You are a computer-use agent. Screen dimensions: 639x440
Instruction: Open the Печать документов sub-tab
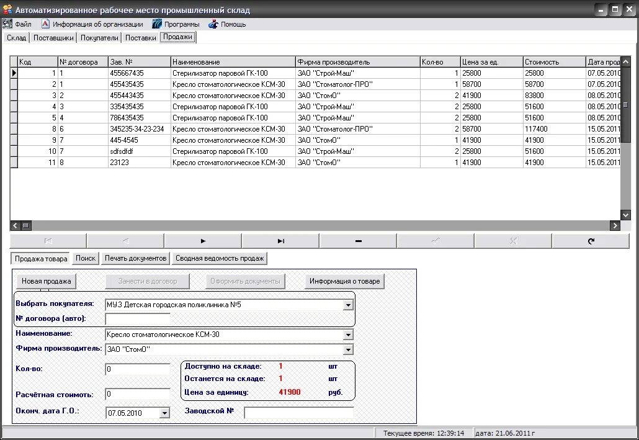[x=136, y=258]
